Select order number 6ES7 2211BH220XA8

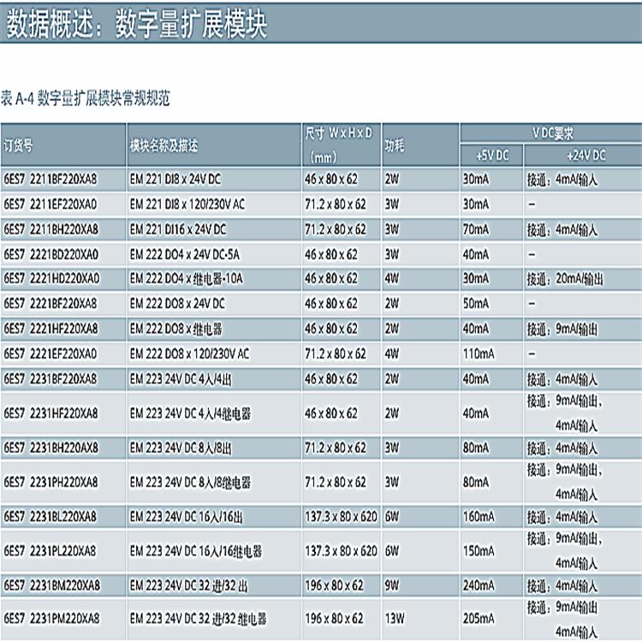pos(51,229)
